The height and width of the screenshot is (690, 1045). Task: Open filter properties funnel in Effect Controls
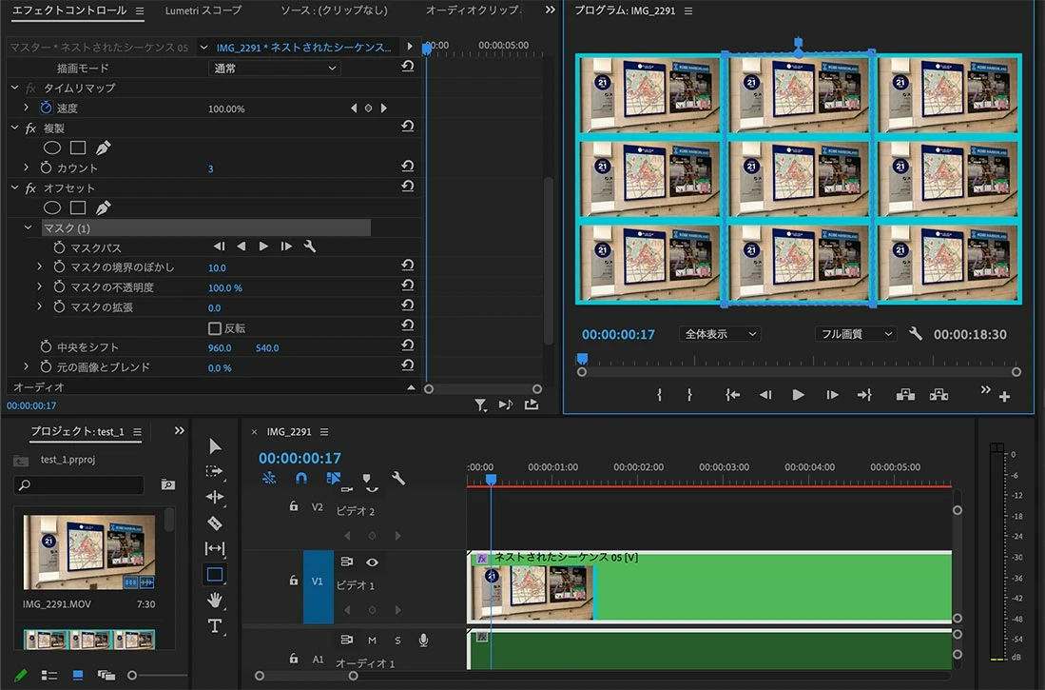click(480, 404)
